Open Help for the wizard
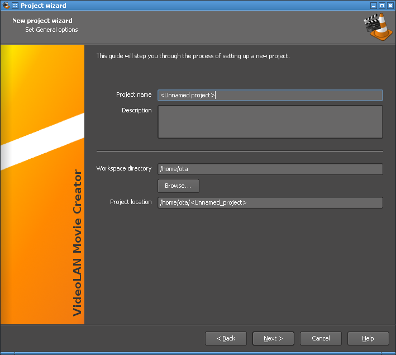This screenshot has height=355, width=396. 368,338
